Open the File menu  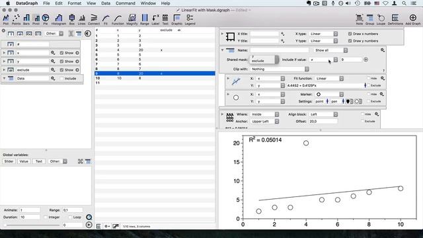tap(46, 3)
